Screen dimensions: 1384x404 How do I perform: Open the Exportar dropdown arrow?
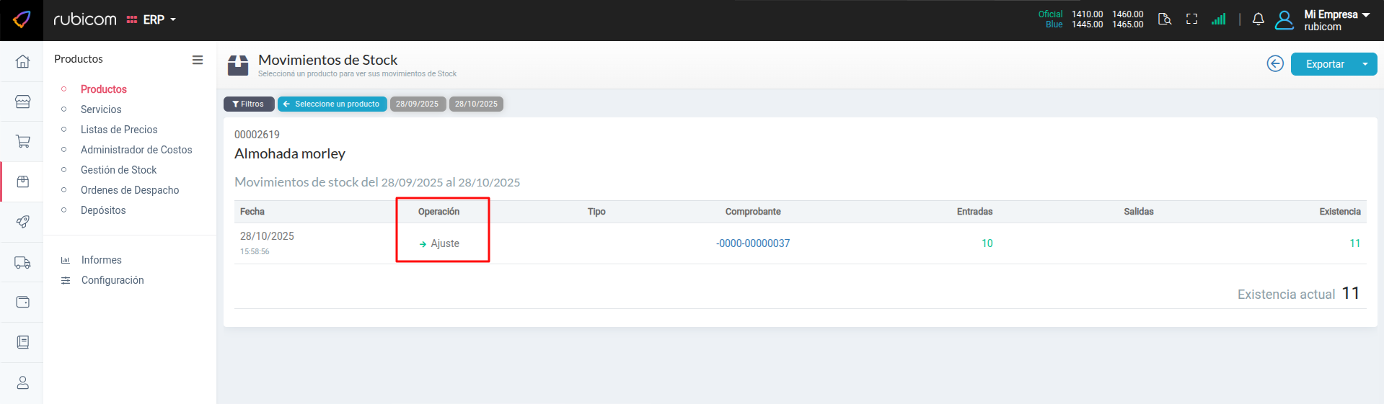tap(1365, 64)
